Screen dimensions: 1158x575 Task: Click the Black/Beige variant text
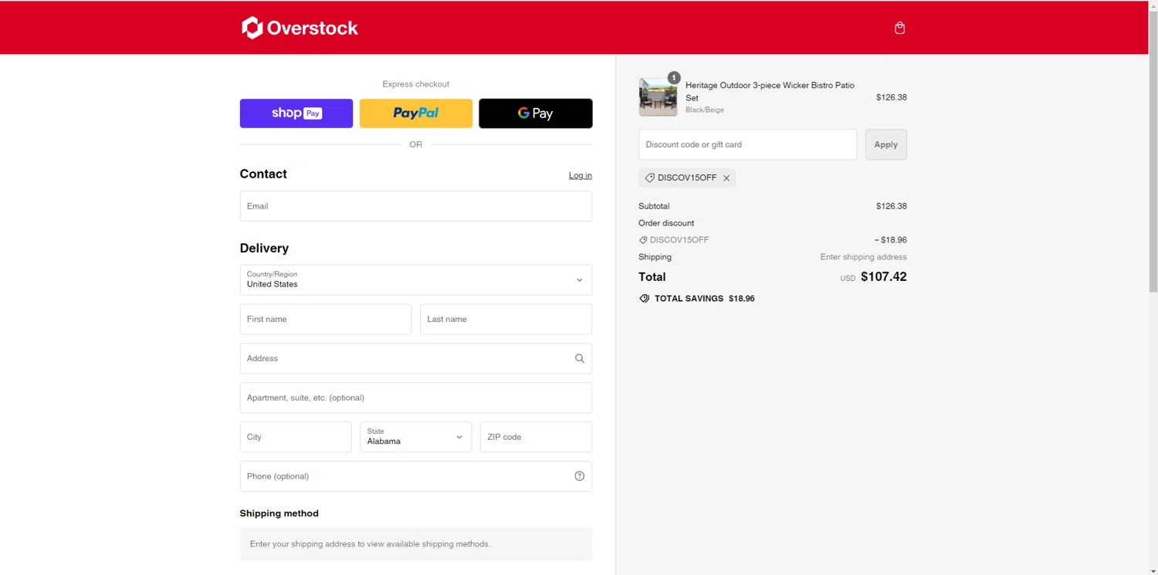click(x=705, y=110)
